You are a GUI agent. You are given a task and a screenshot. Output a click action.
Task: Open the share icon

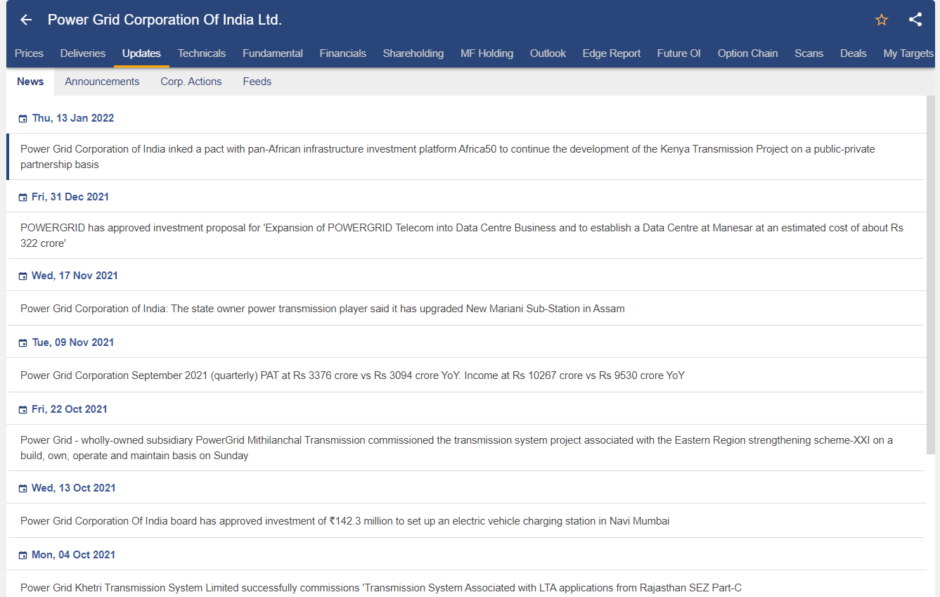915,20
